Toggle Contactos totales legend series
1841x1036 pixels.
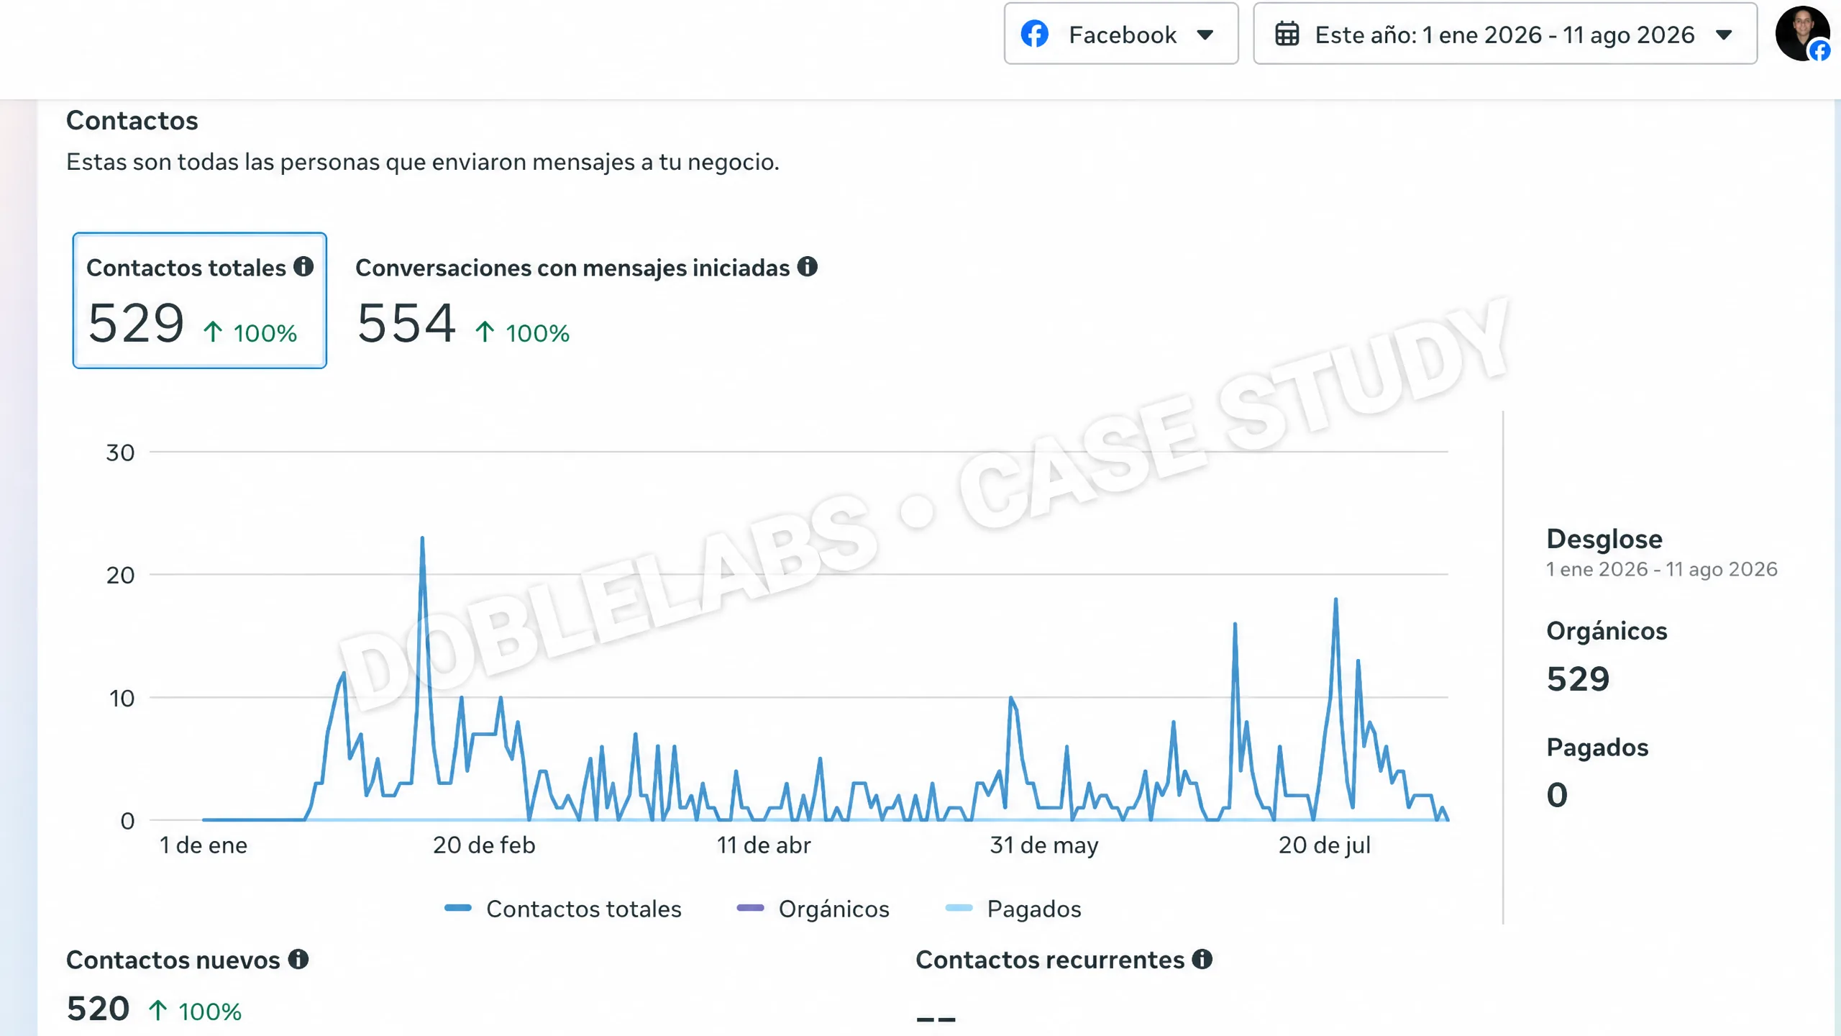point(562,909)
